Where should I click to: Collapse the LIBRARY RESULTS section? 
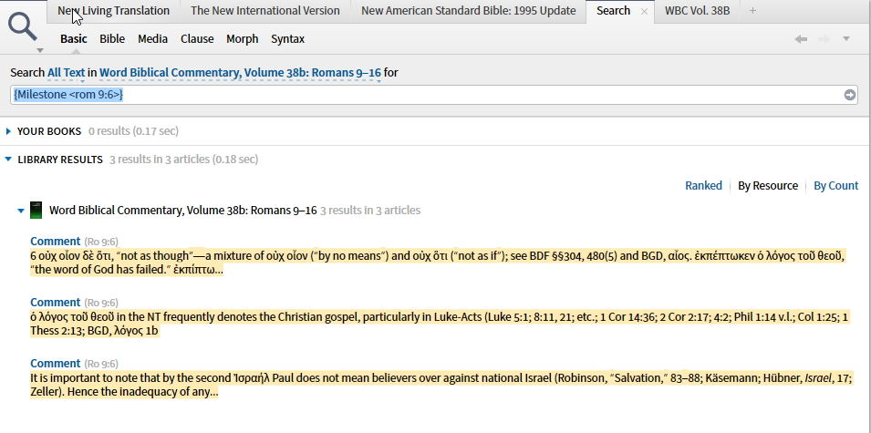tap(8, 160)
